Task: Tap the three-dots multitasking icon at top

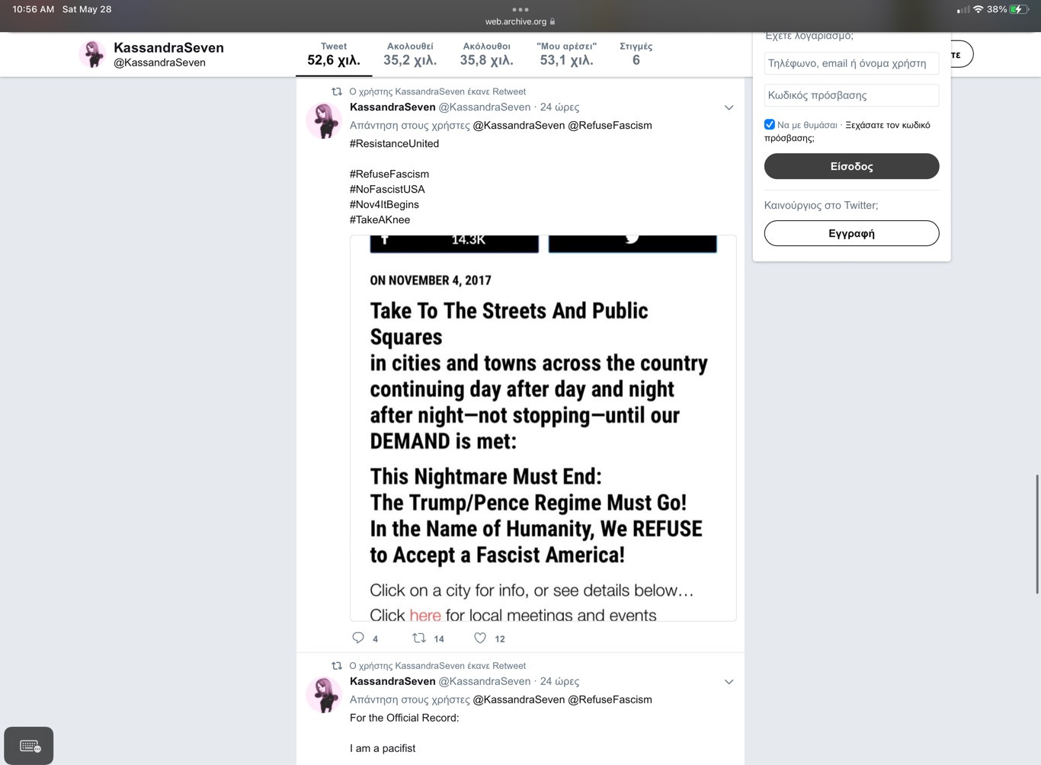Action: pos(520,10)
